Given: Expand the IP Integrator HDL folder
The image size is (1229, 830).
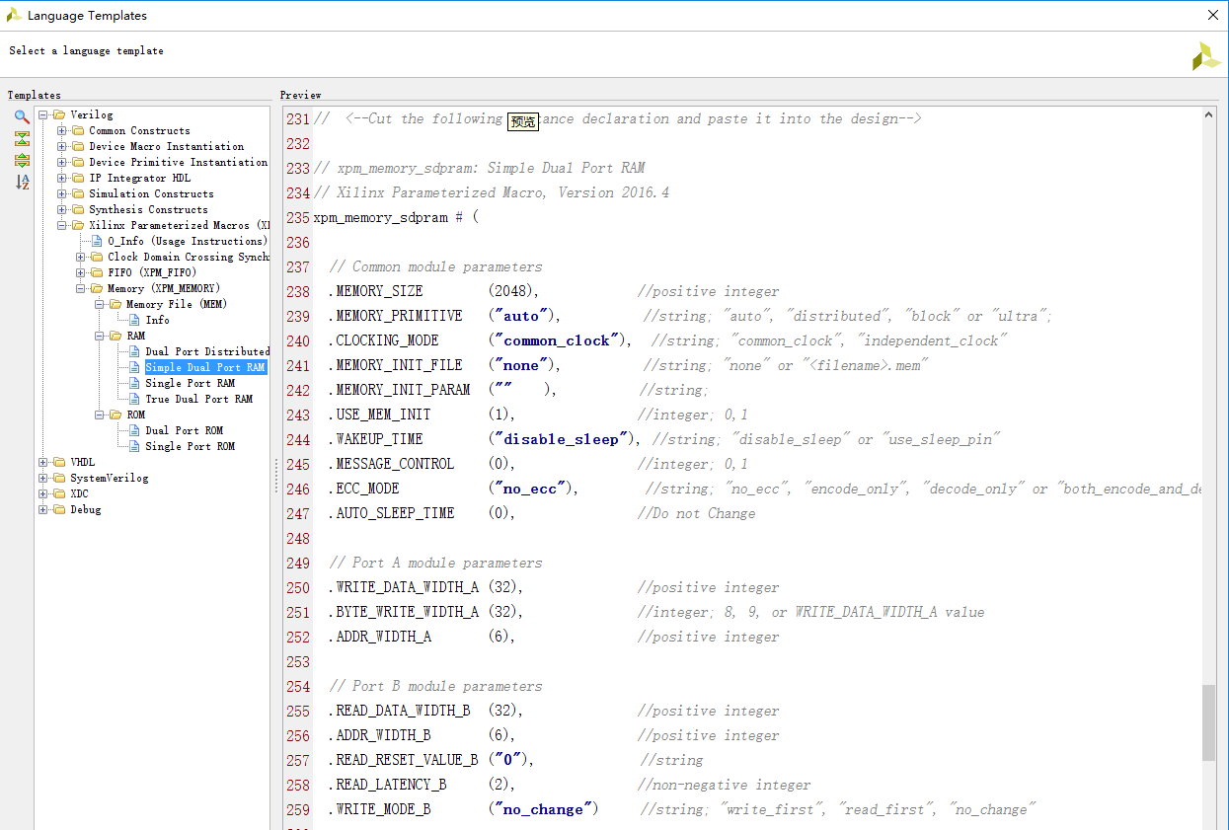Looking at the screenshot, I should click(62, 179).
